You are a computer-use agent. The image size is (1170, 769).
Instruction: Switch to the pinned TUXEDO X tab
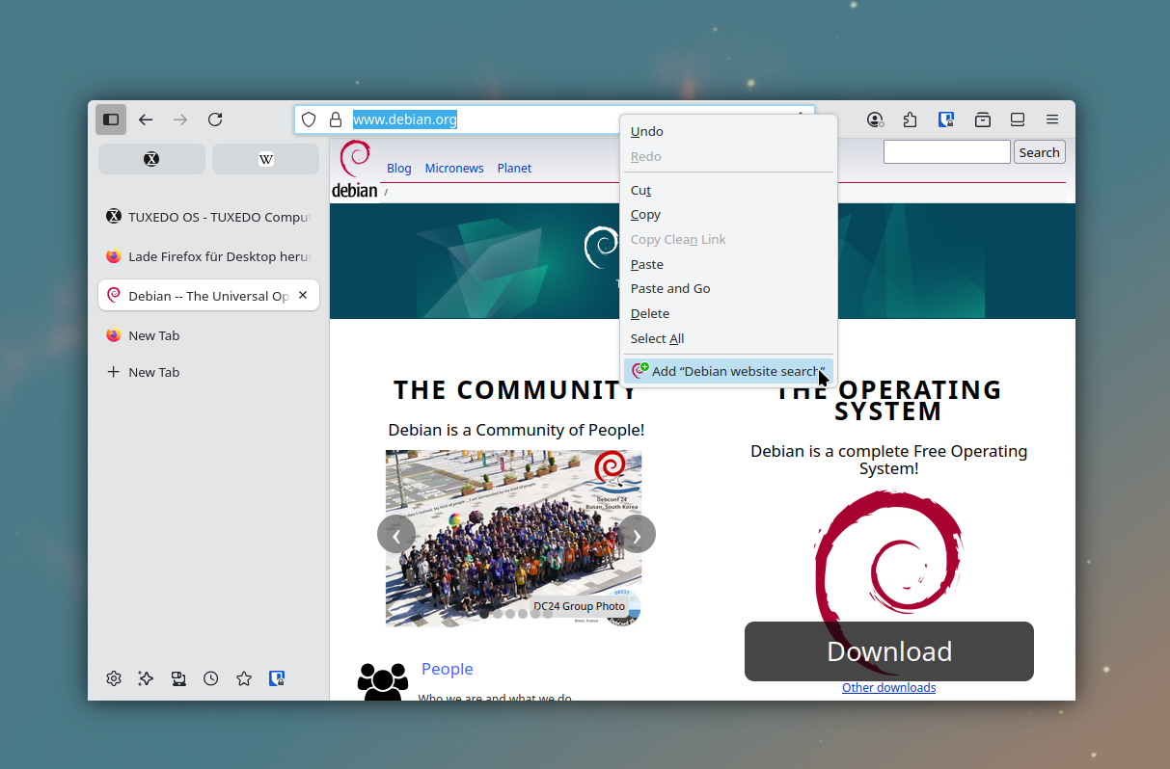[151, 159]
